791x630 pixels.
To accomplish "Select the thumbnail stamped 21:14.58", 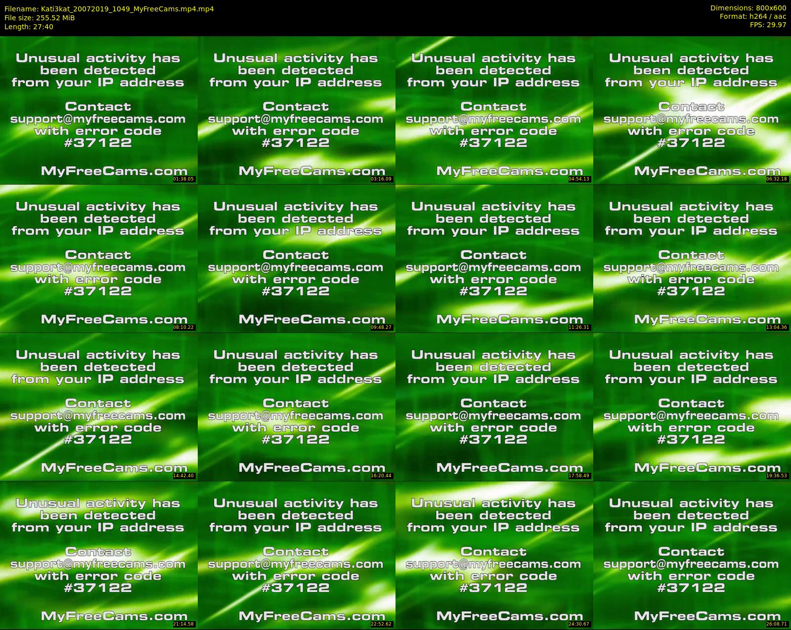I will coord(98,555).
